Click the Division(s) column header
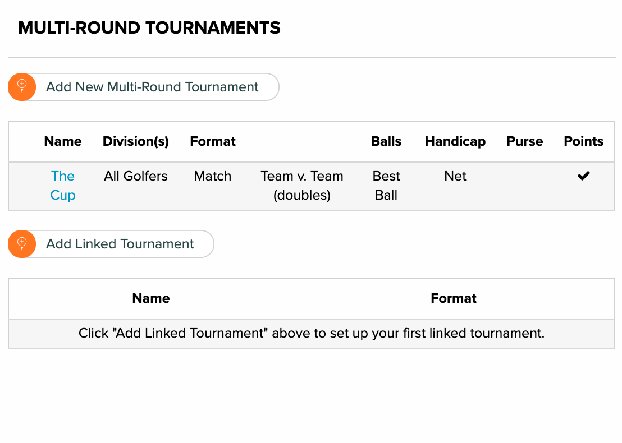The height and width of the screenshot is (443, 622). [x=136, y=141]
